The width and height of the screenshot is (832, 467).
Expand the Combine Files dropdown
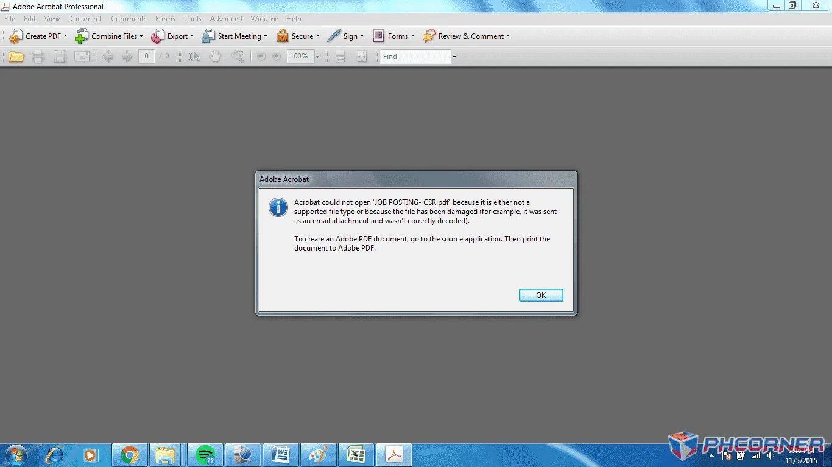point(142,36)
